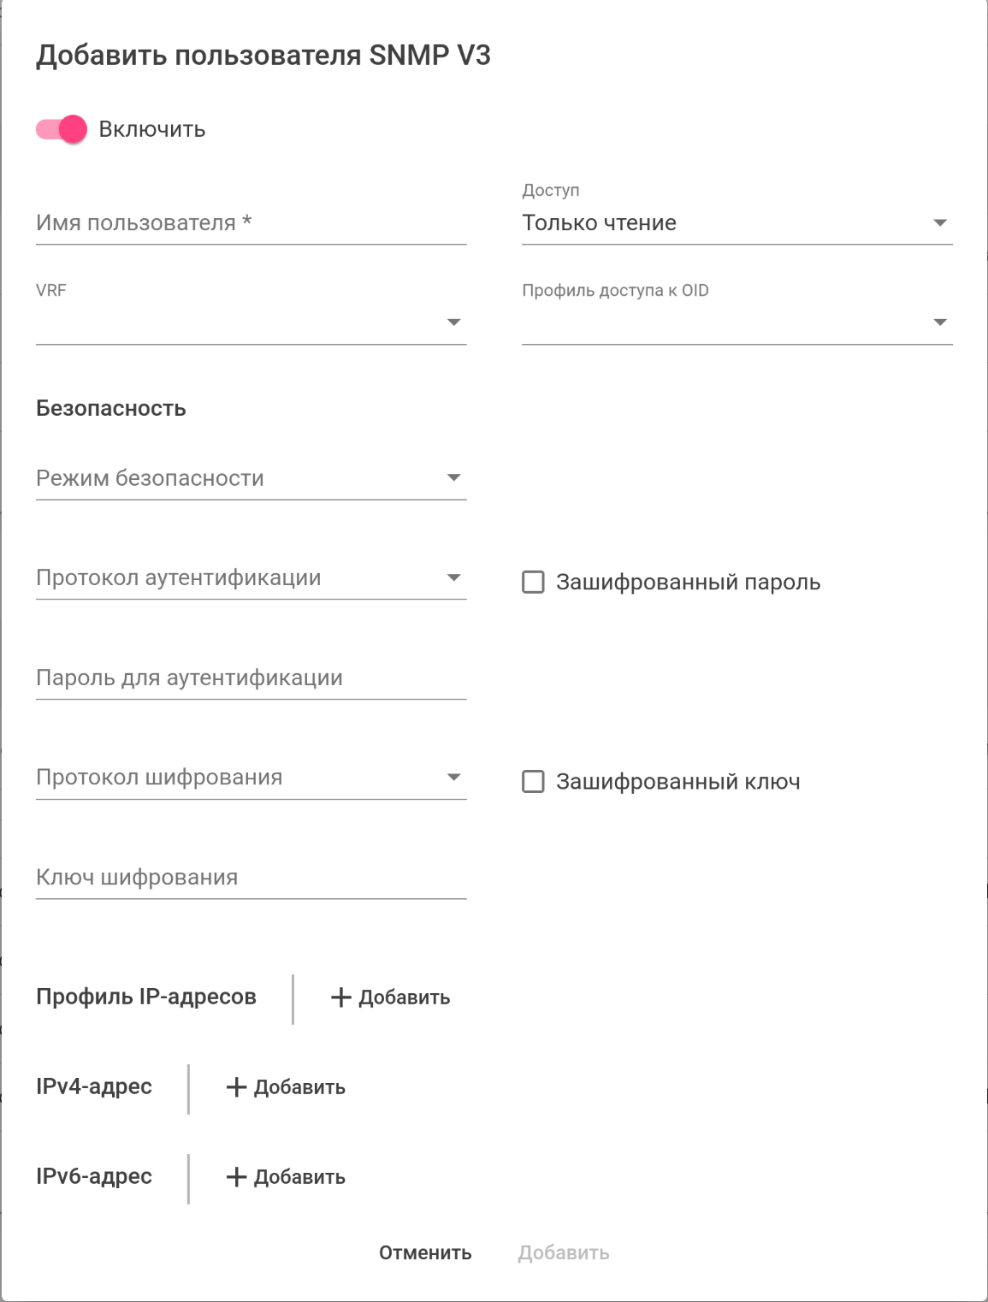Toggle the Включить switch

point(62,129)
